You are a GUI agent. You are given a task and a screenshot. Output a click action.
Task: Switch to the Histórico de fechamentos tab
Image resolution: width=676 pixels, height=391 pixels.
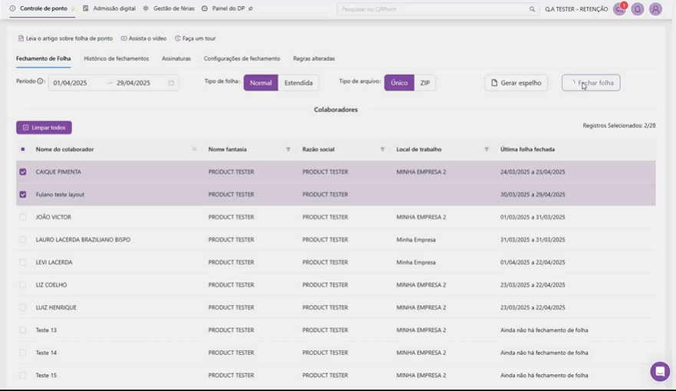pyautogui.click(x=116, y=58)
